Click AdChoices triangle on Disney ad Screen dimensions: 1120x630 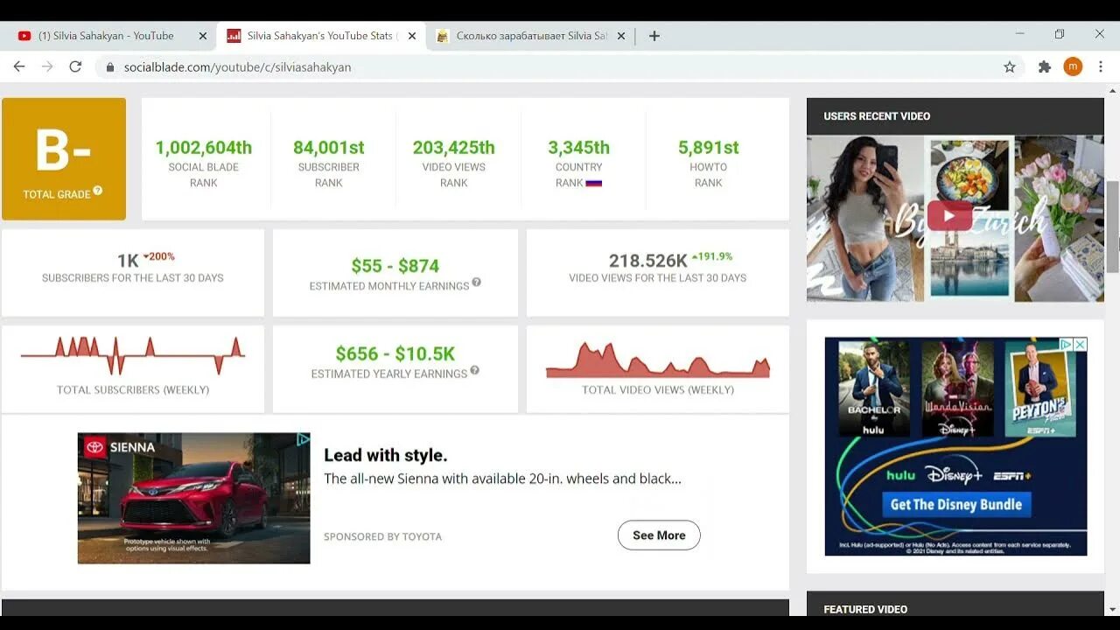pos(1067,345)
